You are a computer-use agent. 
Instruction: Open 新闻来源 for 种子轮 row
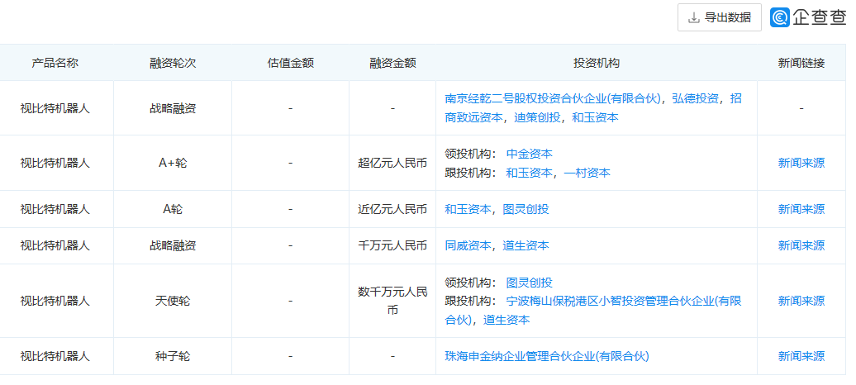coord(801,356)
